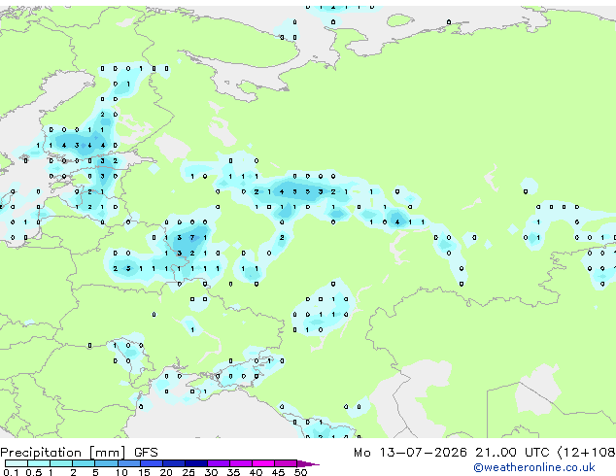Click the precipitation value '7' on the map
This screenshot has height=476, width=616.
[x=192, y=238]
